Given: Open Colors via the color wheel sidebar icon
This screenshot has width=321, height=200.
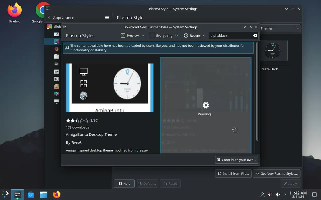Looking at the screenshot, I should (57, 49).
